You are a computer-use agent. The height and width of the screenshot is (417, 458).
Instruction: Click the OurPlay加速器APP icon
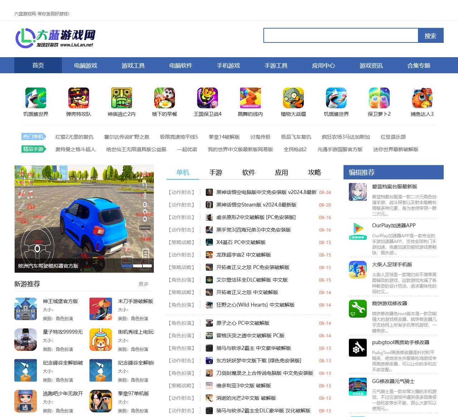click(358, 231)
